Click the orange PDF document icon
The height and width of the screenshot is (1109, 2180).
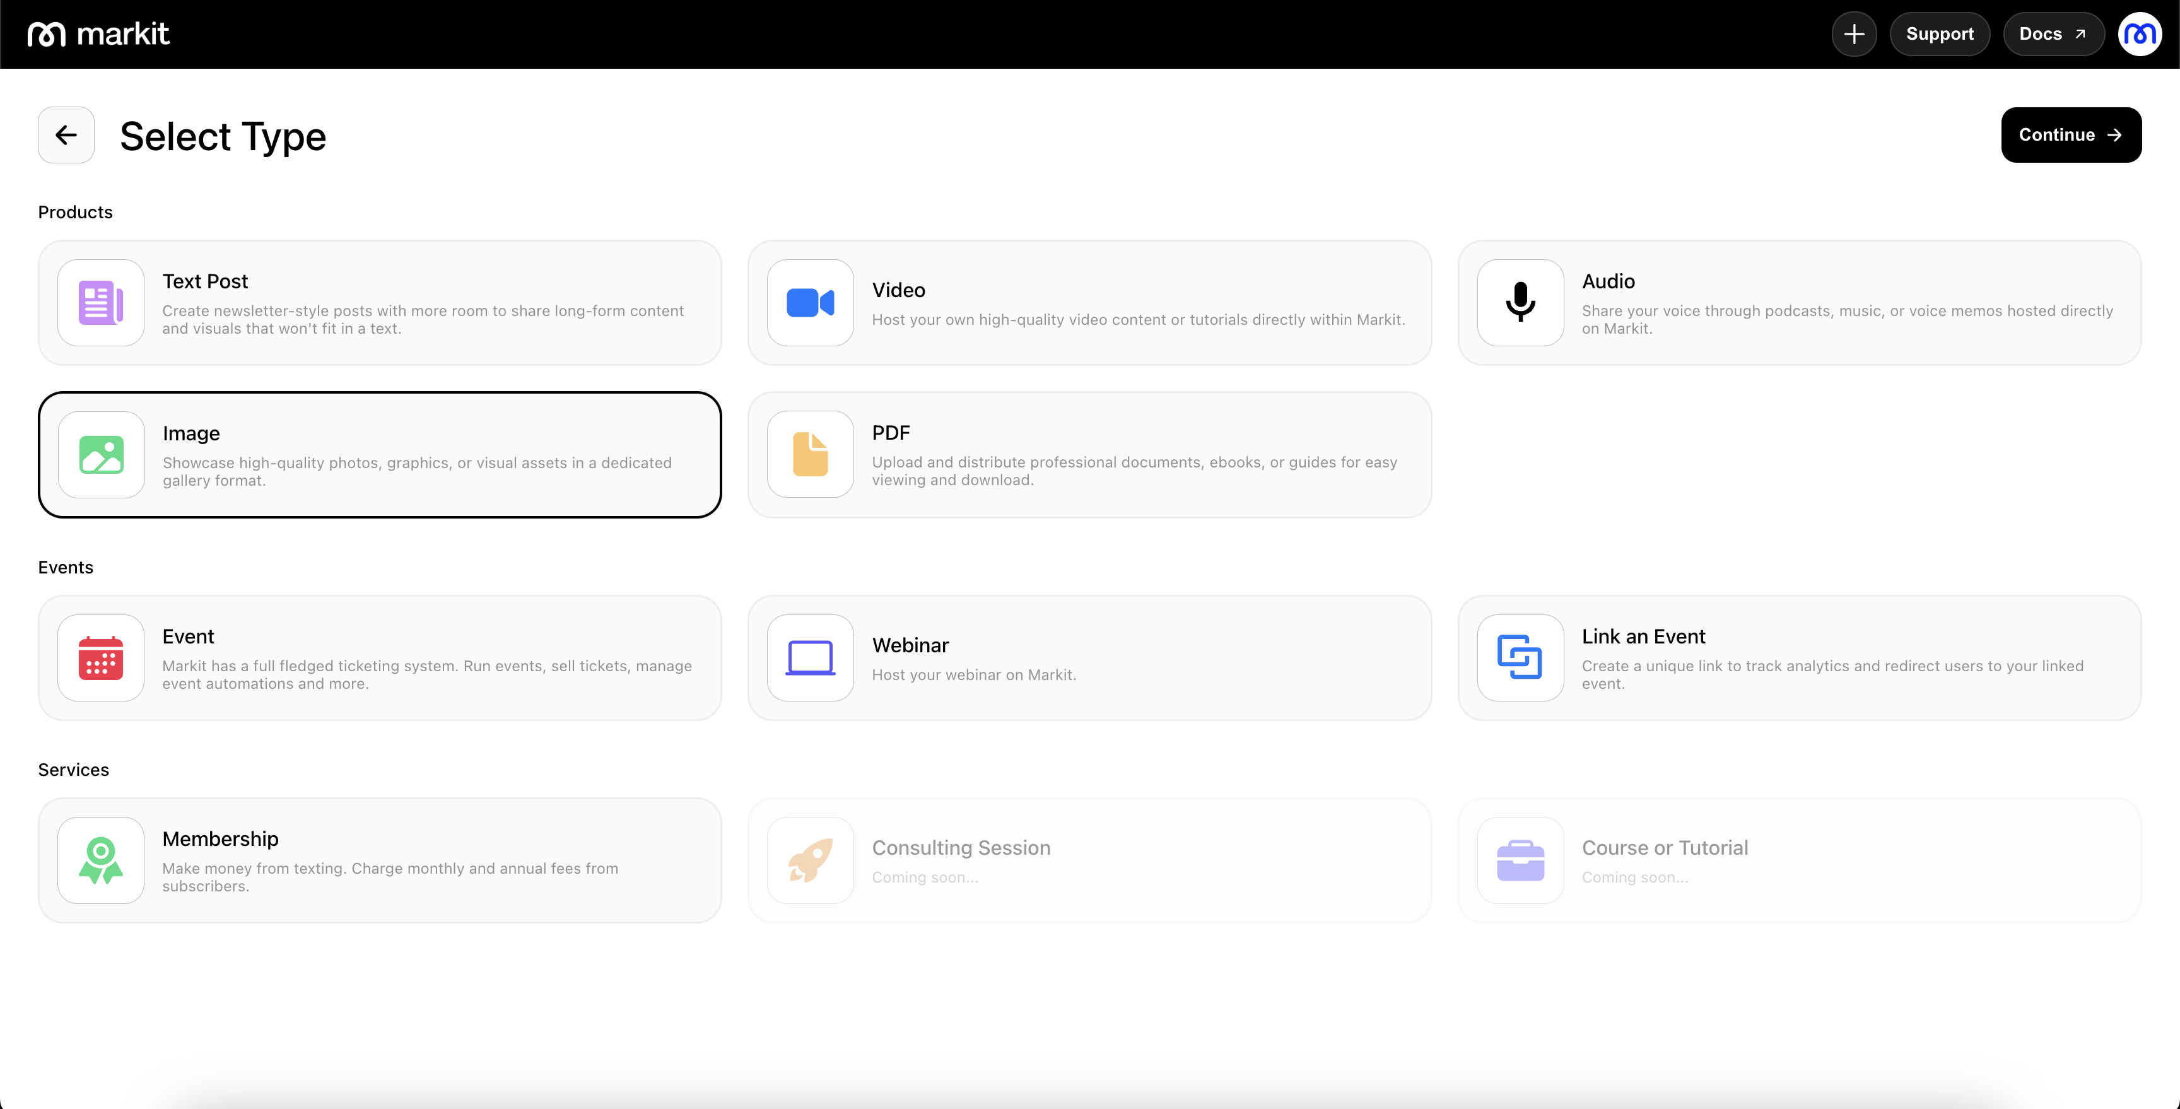click(810, 455)
